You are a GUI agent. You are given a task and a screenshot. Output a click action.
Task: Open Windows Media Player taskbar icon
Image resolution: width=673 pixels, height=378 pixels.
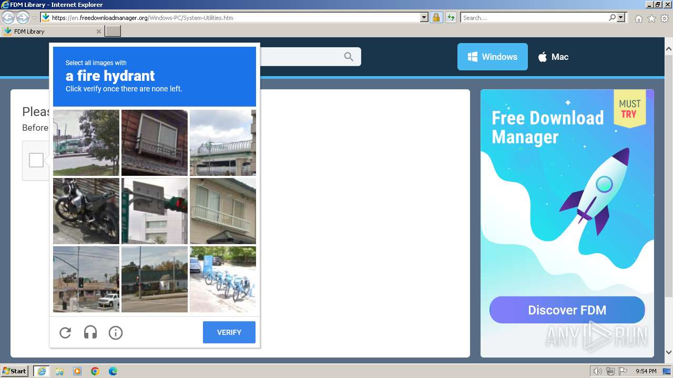point(77,371)
